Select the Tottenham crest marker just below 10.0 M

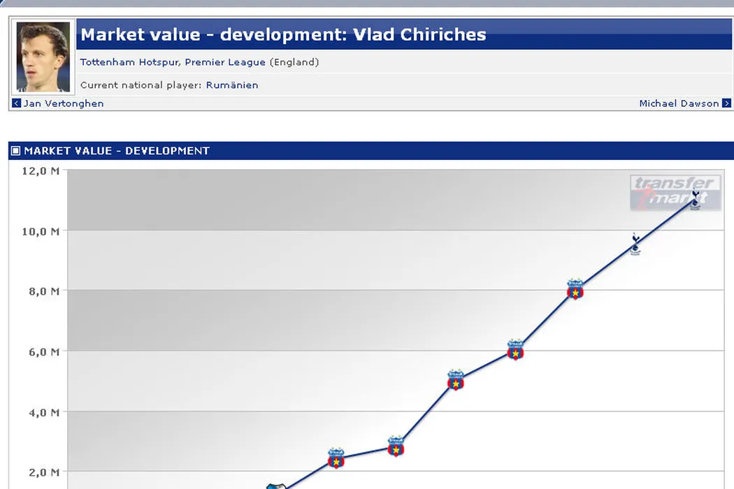(635, 244)
